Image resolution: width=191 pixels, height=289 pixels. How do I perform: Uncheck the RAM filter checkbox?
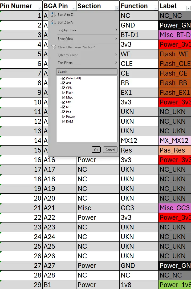(64, 121)
